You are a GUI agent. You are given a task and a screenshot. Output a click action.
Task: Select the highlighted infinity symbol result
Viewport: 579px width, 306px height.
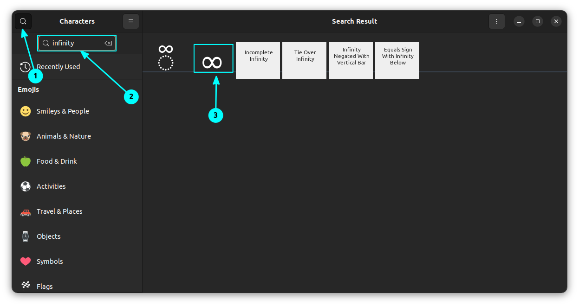(213, 58)
